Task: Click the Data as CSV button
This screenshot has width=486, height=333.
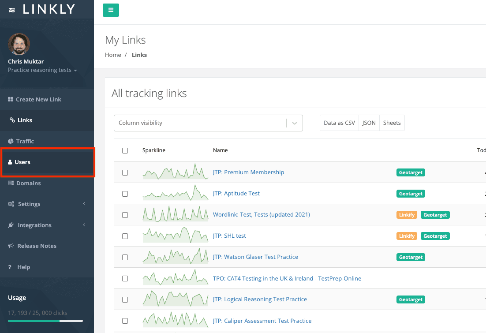Action: 339,123
